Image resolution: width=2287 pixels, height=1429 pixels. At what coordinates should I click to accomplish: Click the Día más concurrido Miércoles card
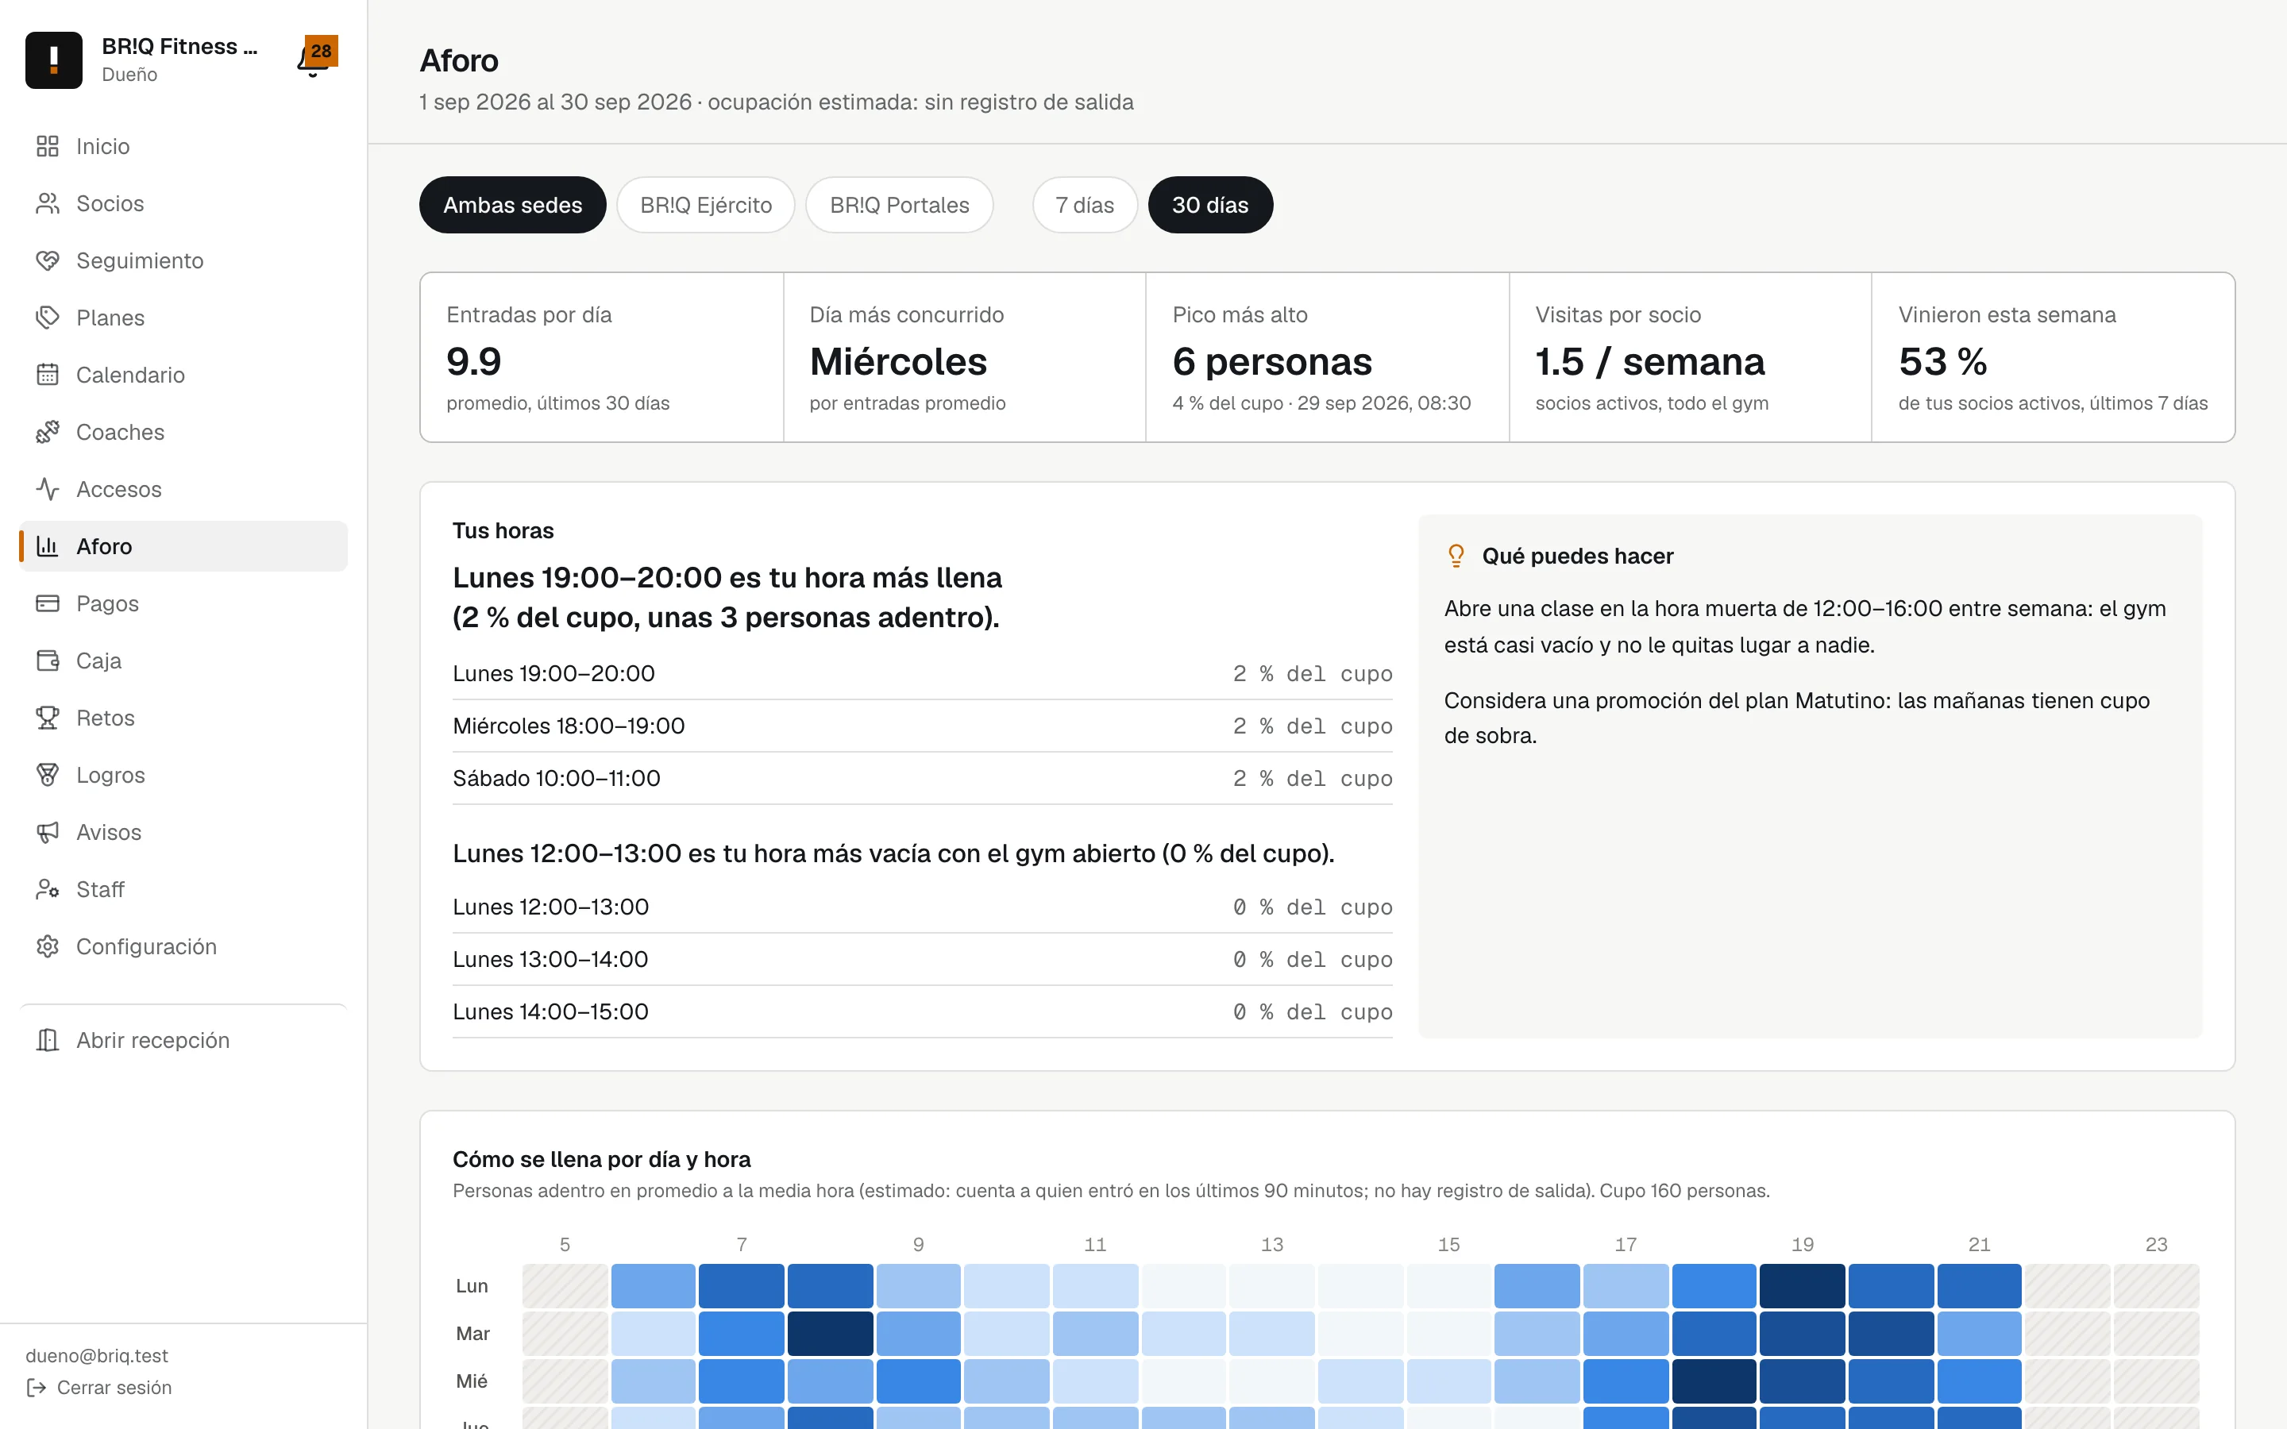pos(964,357)
